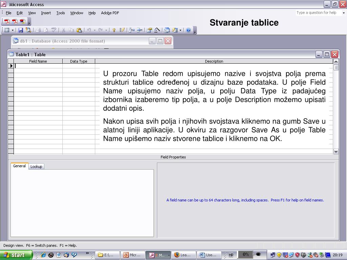Select the first row using its row selector

click(x=11, y=66)
